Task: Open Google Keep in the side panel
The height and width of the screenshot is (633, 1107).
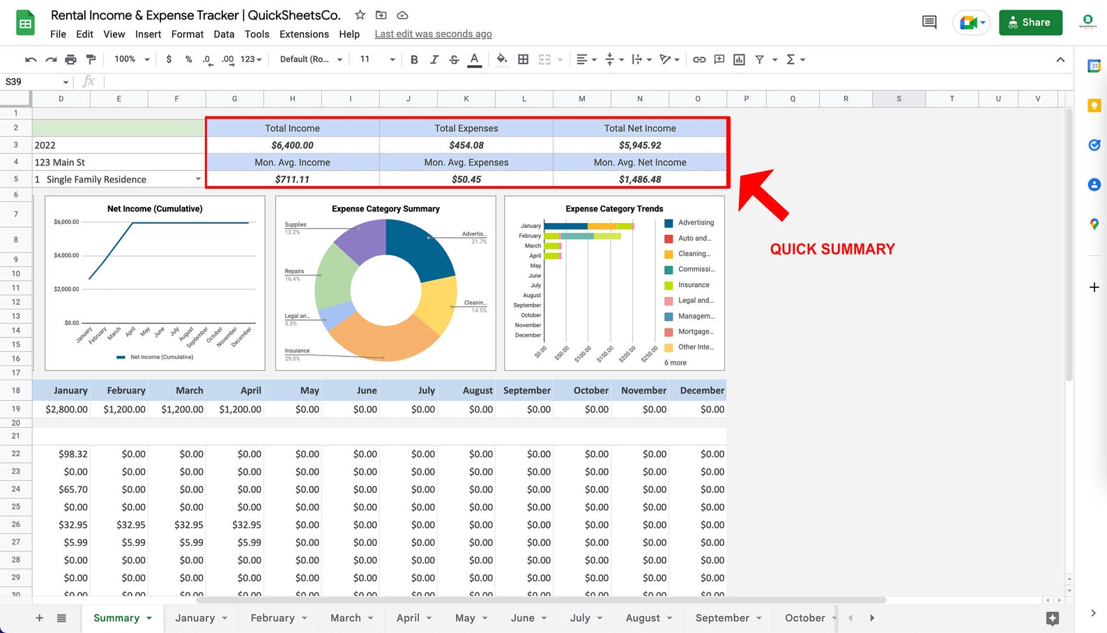Action: pos(1094,106)
